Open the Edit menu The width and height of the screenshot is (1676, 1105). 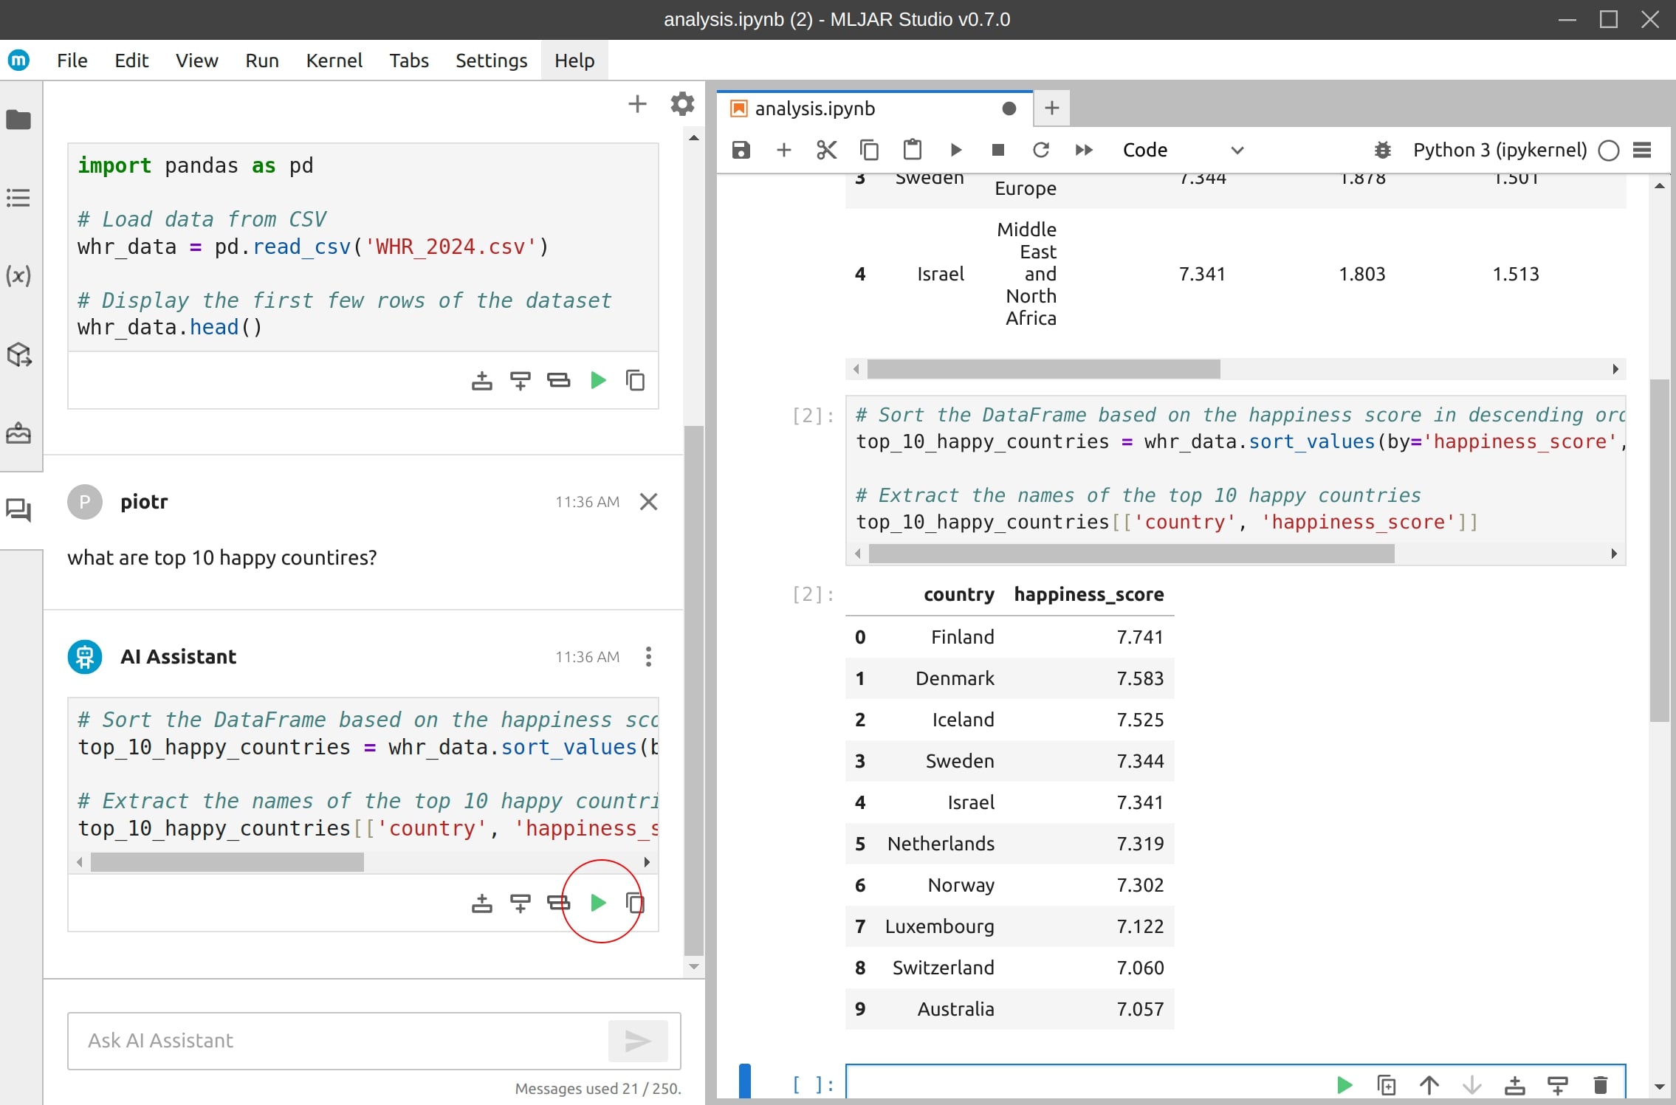pyautogui.click(x=131, y=61)
